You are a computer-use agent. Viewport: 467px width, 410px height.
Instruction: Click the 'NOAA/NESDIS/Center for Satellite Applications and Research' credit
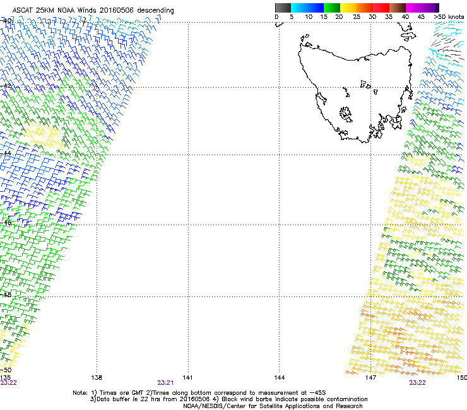coord(273,406)
